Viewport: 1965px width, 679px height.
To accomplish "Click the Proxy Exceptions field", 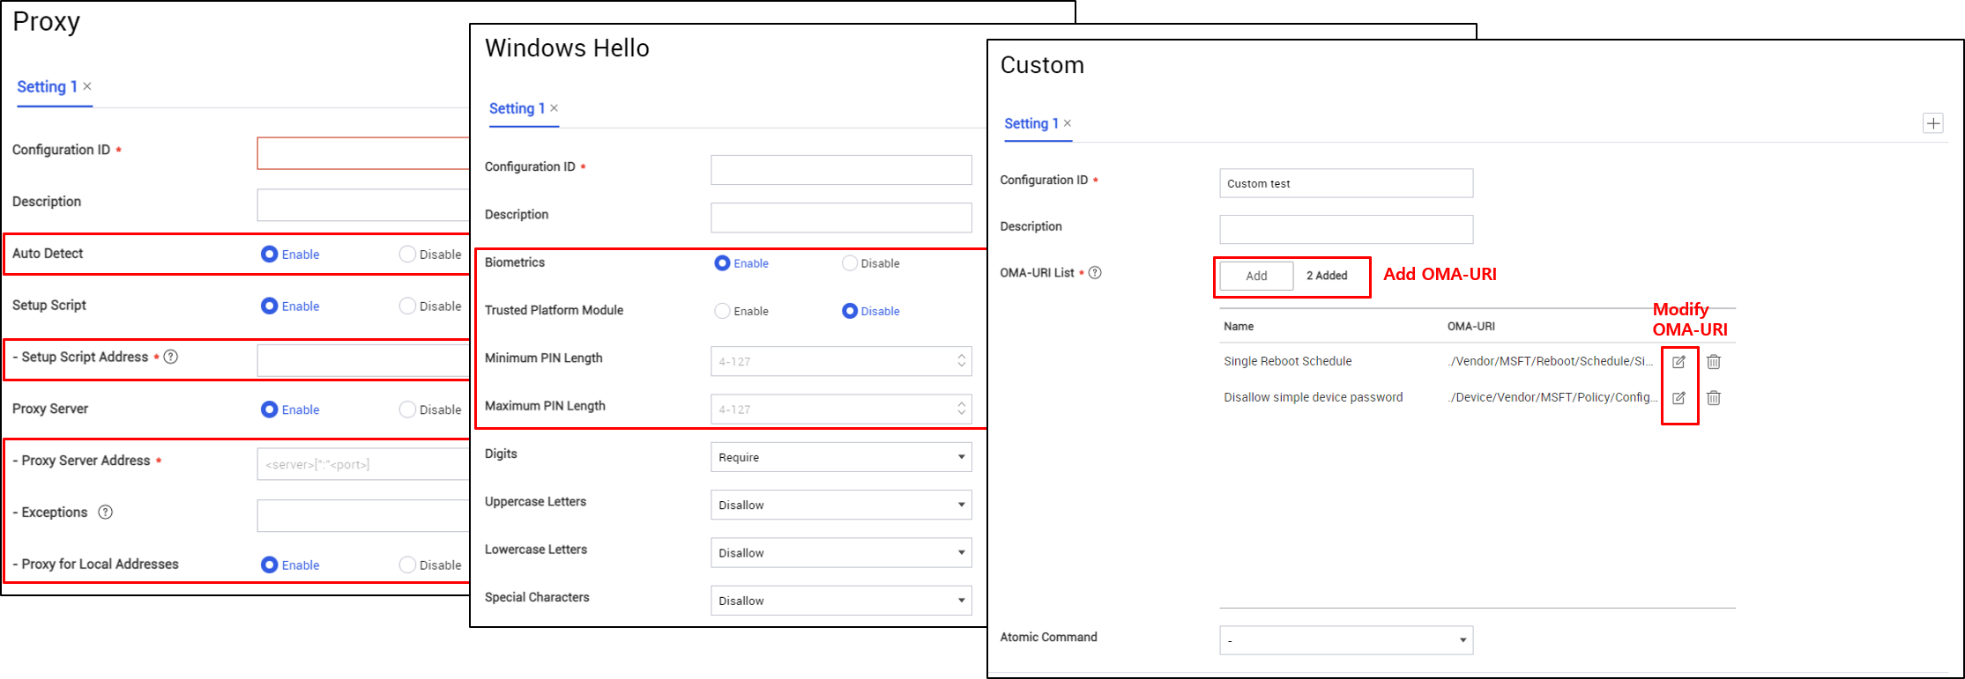I will point(363,516).
